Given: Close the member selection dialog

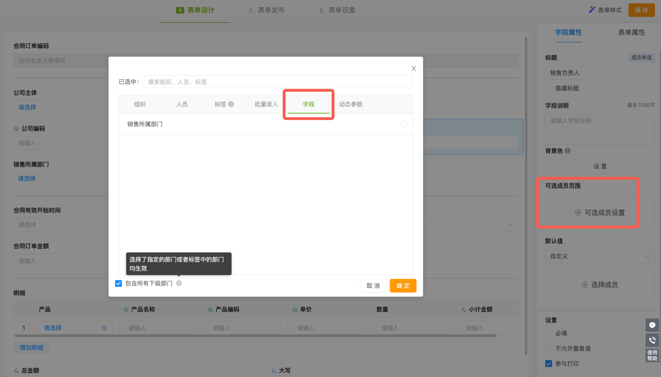Looking at the screenshot, I should coord(413,68).
